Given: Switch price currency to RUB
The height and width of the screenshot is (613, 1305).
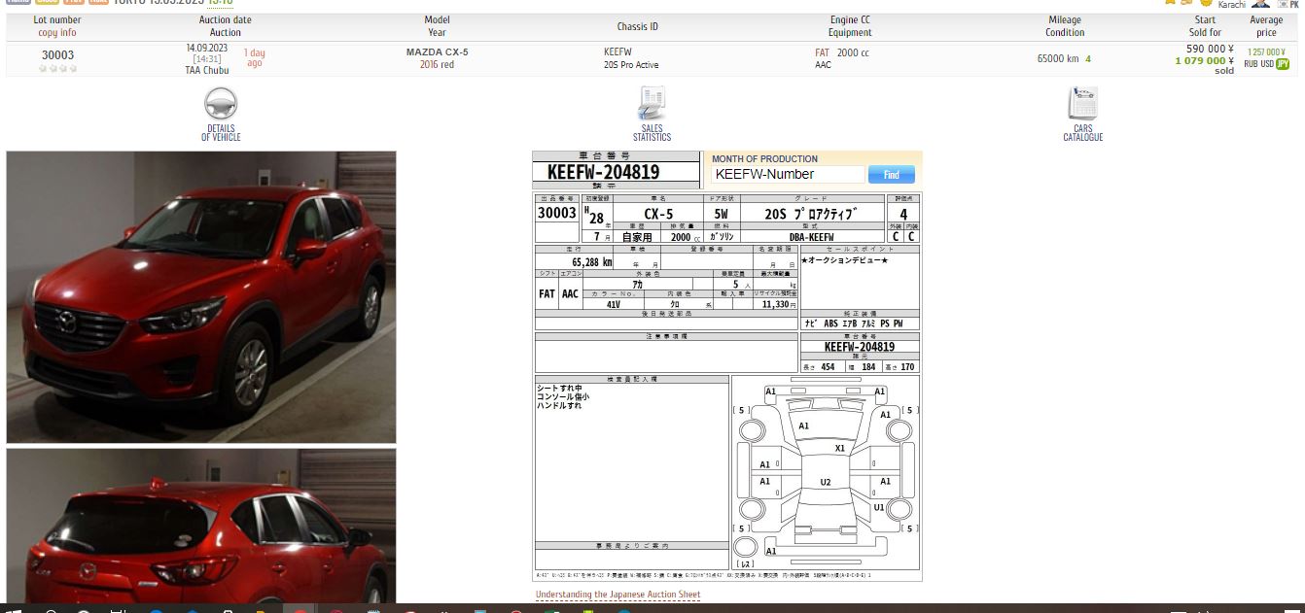Looking at the screenshot, I should tap(1250, 64).
